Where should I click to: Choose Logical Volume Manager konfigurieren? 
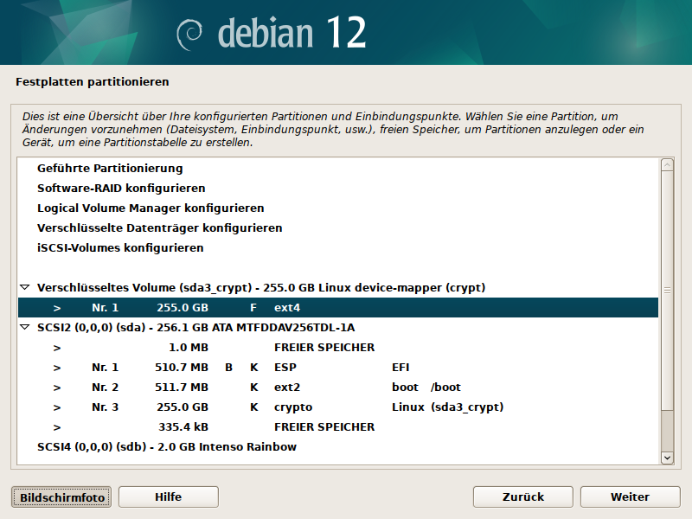151,208
